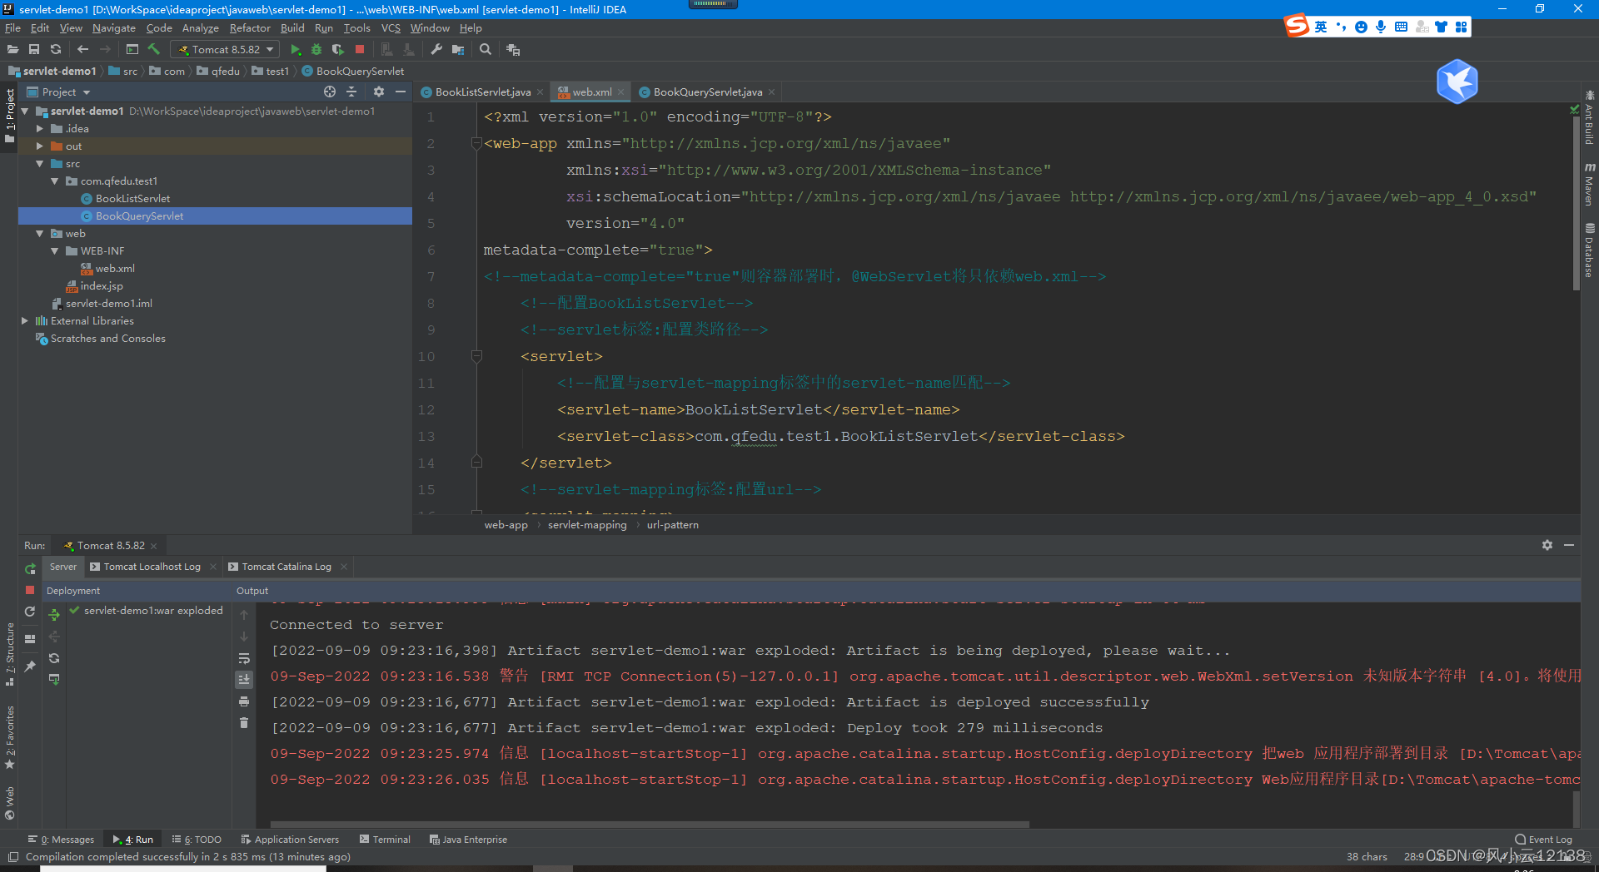Toggle scroll to end in console
This screenshot has width=1599, height=872.
click(x=244, y=680)
